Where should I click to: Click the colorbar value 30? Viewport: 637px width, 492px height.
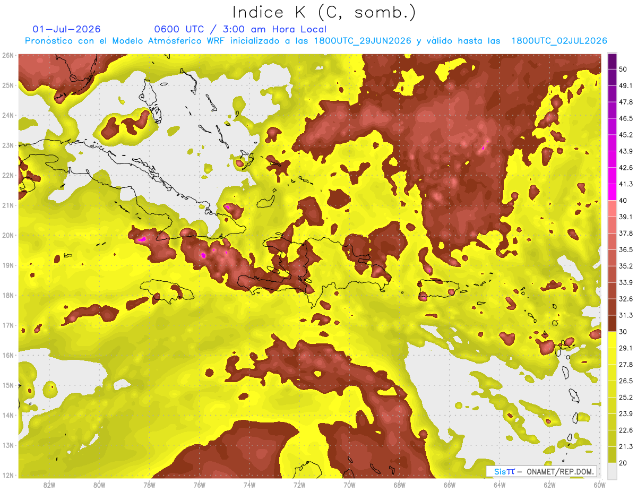623,332
